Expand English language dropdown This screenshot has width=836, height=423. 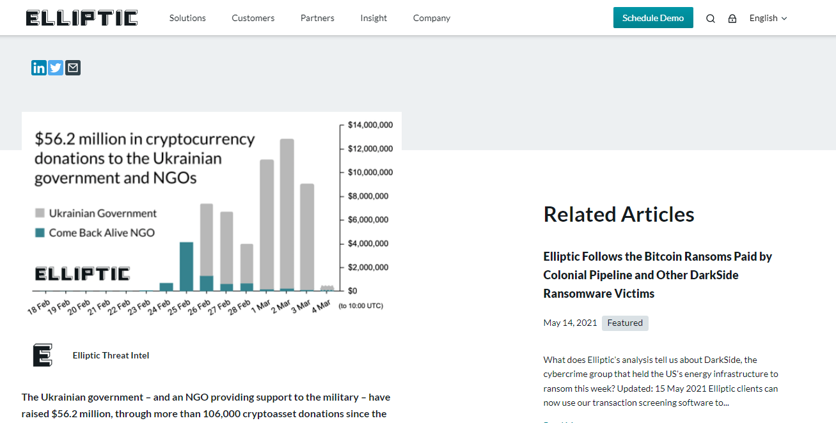(x=768, y=18)
